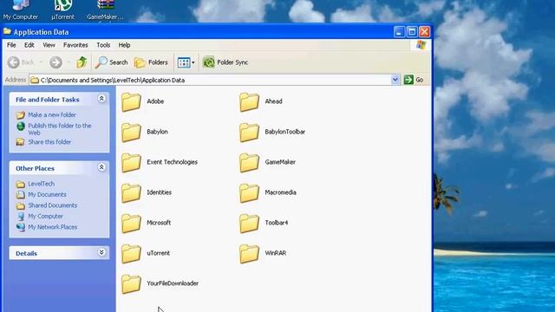555x312 pixels.
Task: Select the YourFileDownloader folder icon
Action: pos(131,284)
